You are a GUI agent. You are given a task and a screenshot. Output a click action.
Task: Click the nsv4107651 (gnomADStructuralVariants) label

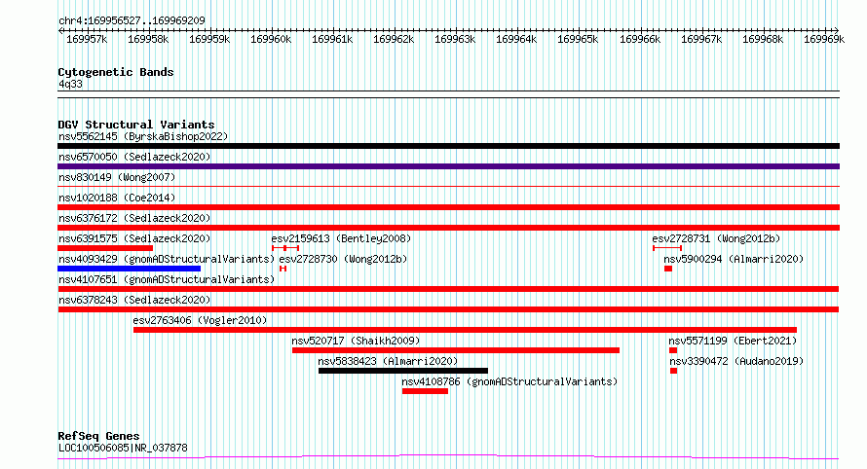click(167, 279)
